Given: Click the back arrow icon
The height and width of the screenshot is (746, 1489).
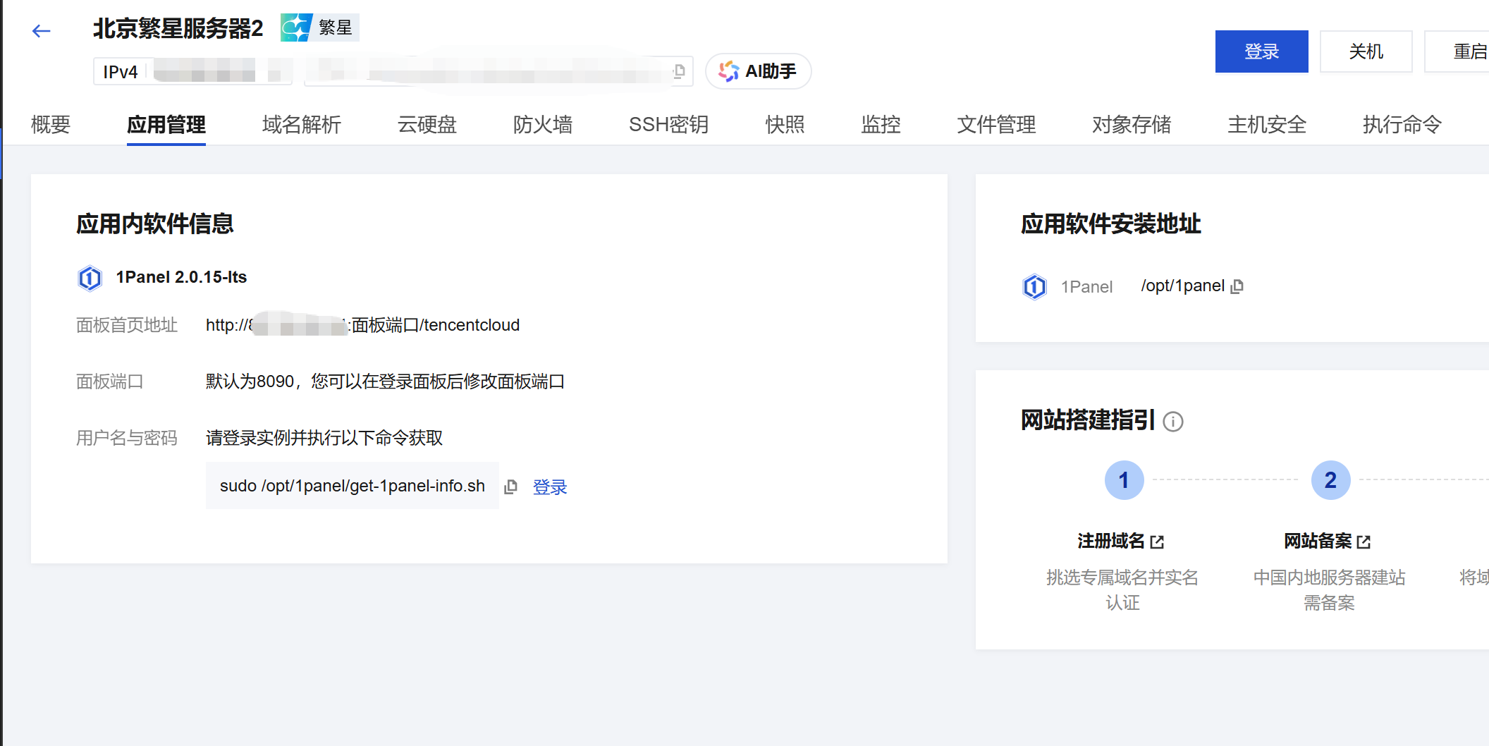Looking at the screenshot, I should click(x=42, y=31).
